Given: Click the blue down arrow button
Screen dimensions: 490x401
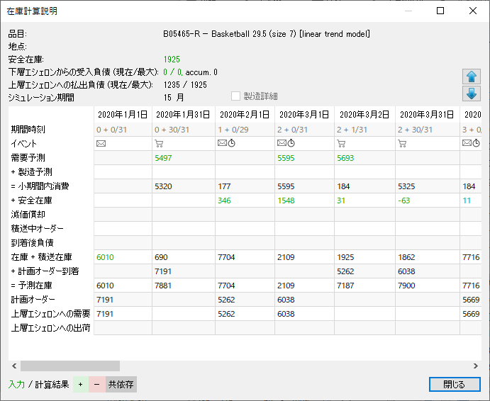Looking at the screenshot, I should click(469, 94).
